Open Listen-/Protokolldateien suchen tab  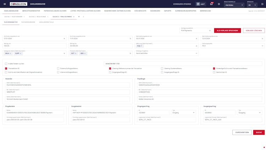point(85,11)
